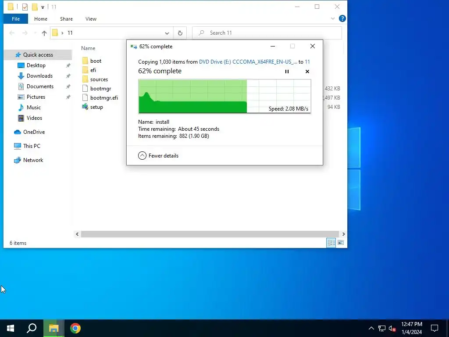Pause the file copy operation

click(x=287, y=72)
